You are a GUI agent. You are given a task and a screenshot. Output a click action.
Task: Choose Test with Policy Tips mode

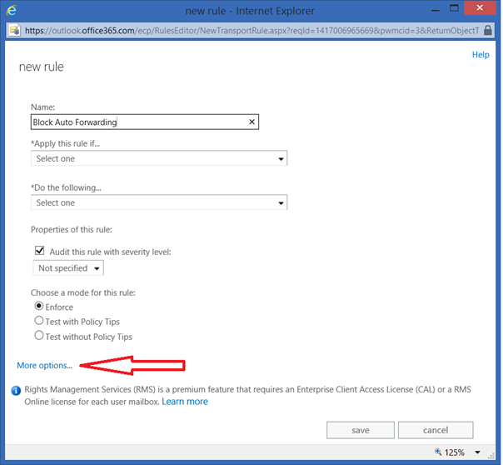(38, 322)
